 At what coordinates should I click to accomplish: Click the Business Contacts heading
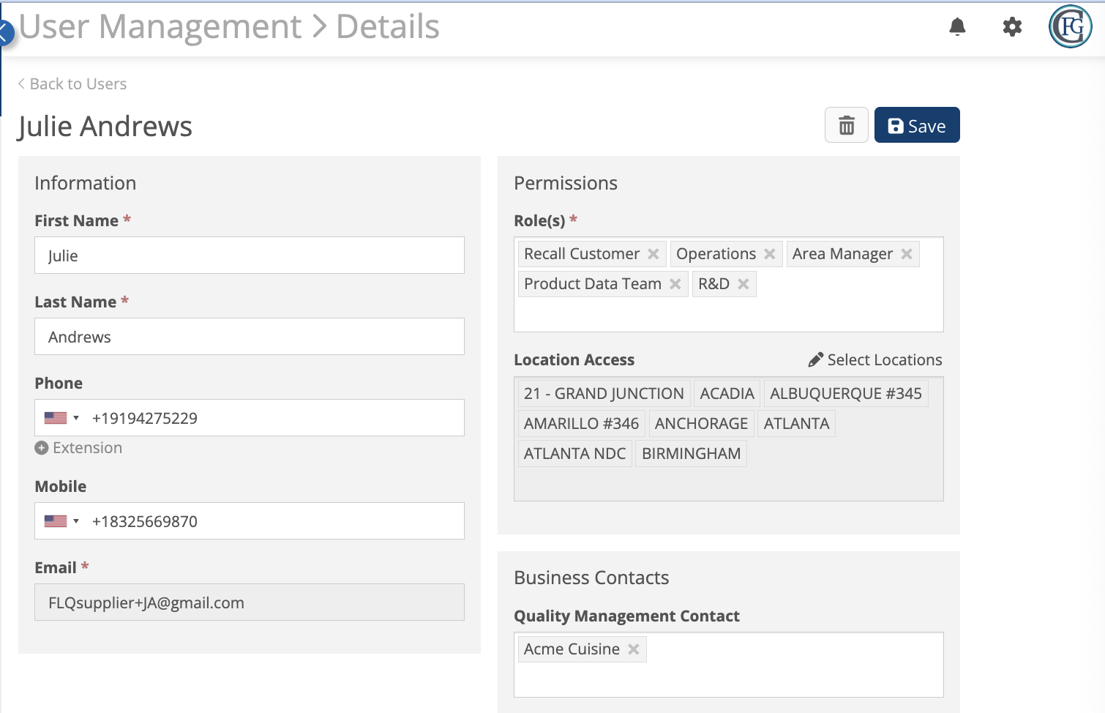tap(591, 578)
